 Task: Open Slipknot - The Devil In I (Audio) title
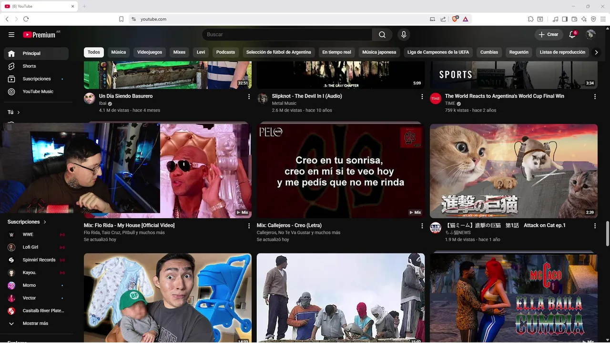307,96
